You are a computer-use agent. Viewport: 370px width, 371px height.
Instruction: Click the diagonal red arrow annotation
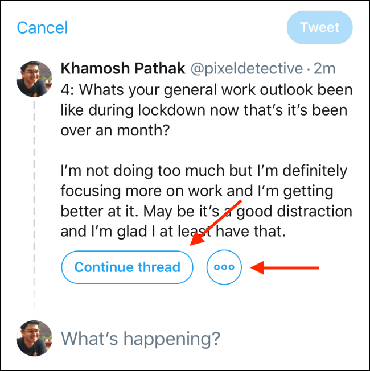218,221
